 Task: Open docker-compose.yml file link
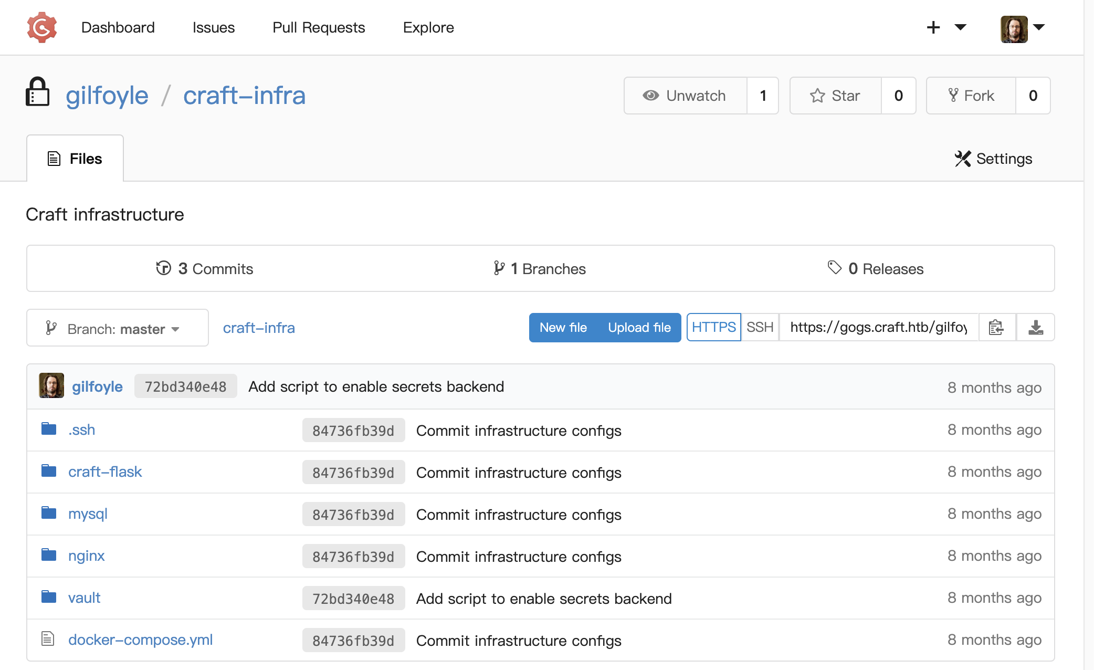click(x=140, y=640)
